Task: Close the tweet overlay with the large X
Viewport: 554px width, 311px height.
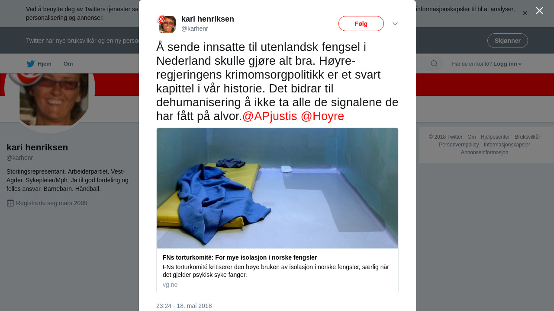Action: [x=539, y=11]
